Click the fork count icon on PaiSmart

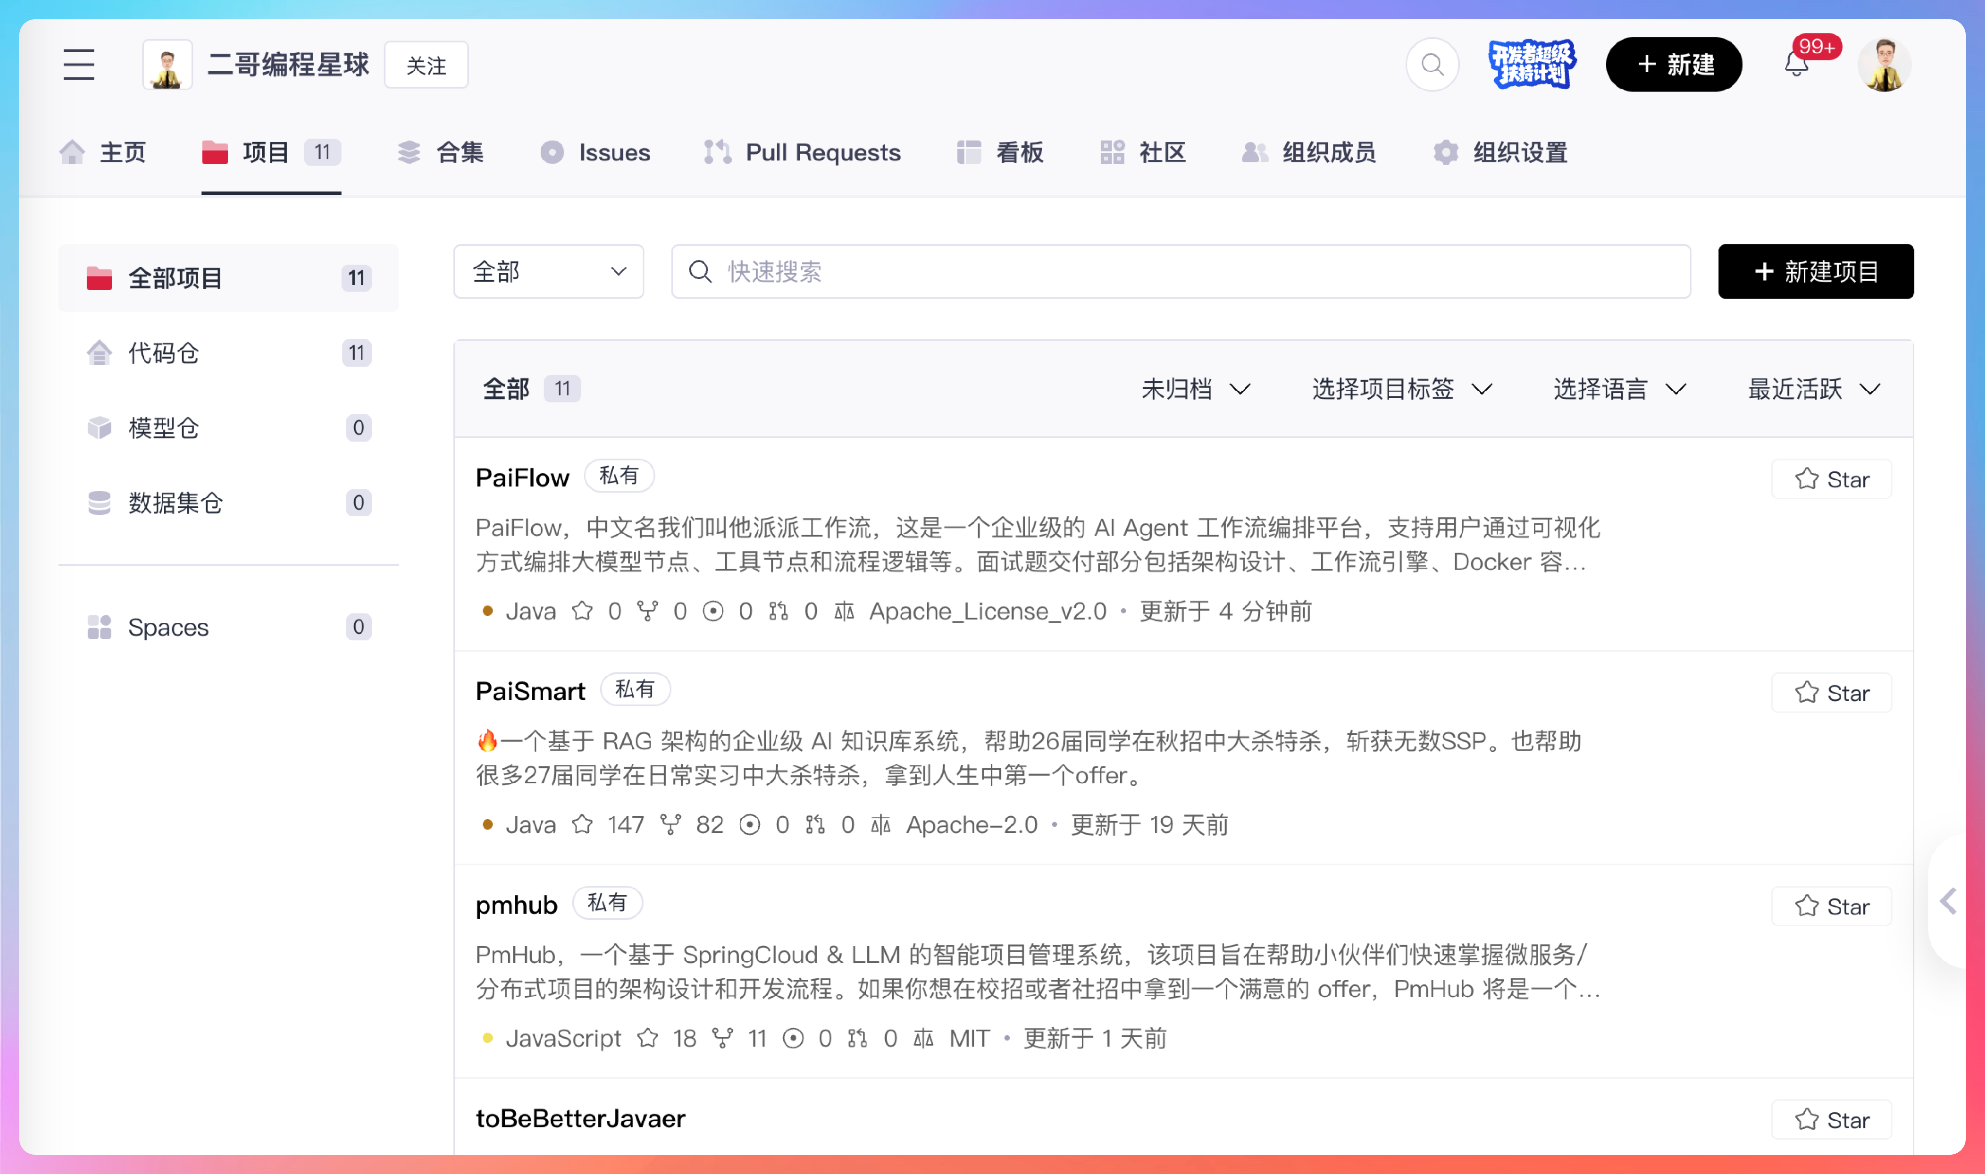click(671, 825)
